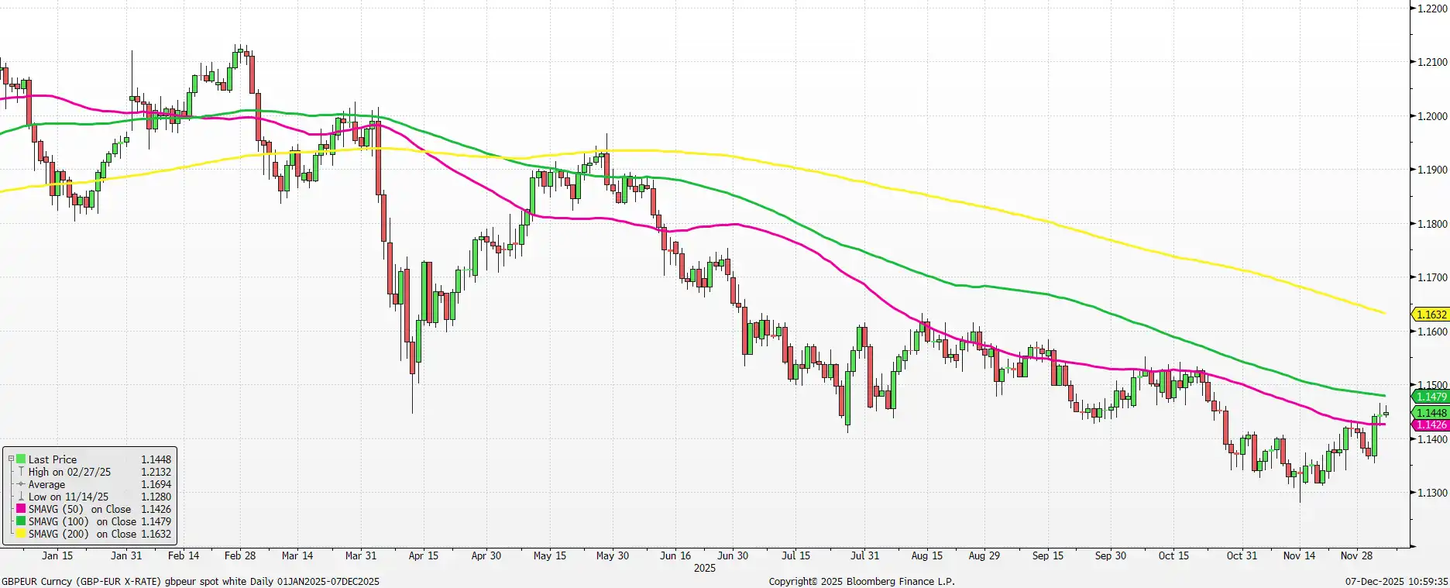Click the Last Price green color swatch
Screen dimensions: 1450x588
point(21,459)
